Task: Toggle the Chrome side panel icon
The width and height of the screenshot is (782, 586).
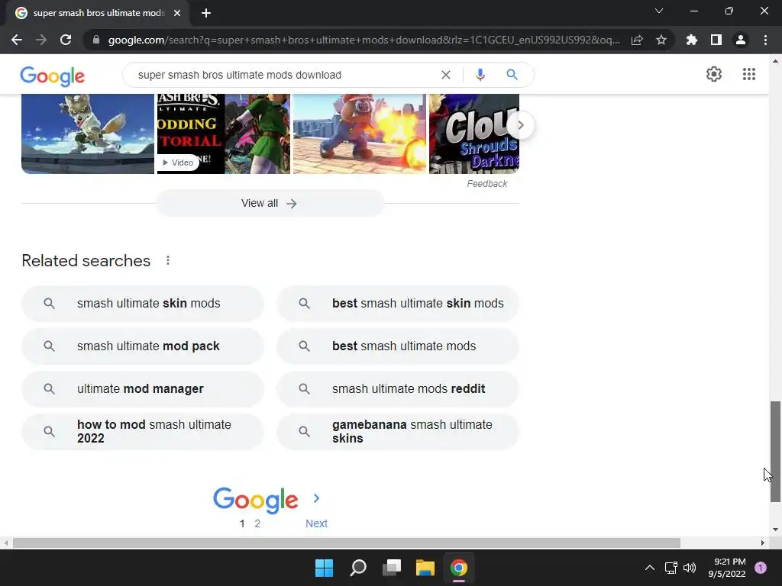Action: click(716, 40)
